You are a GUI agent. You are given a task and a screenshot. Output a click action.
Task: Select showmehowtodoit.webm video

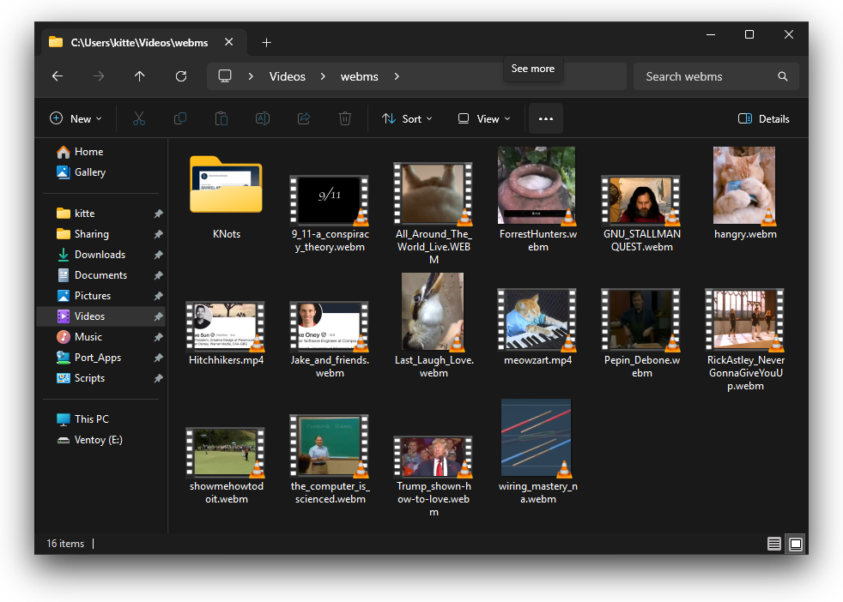pyautogui.click(x=227, y=465)
